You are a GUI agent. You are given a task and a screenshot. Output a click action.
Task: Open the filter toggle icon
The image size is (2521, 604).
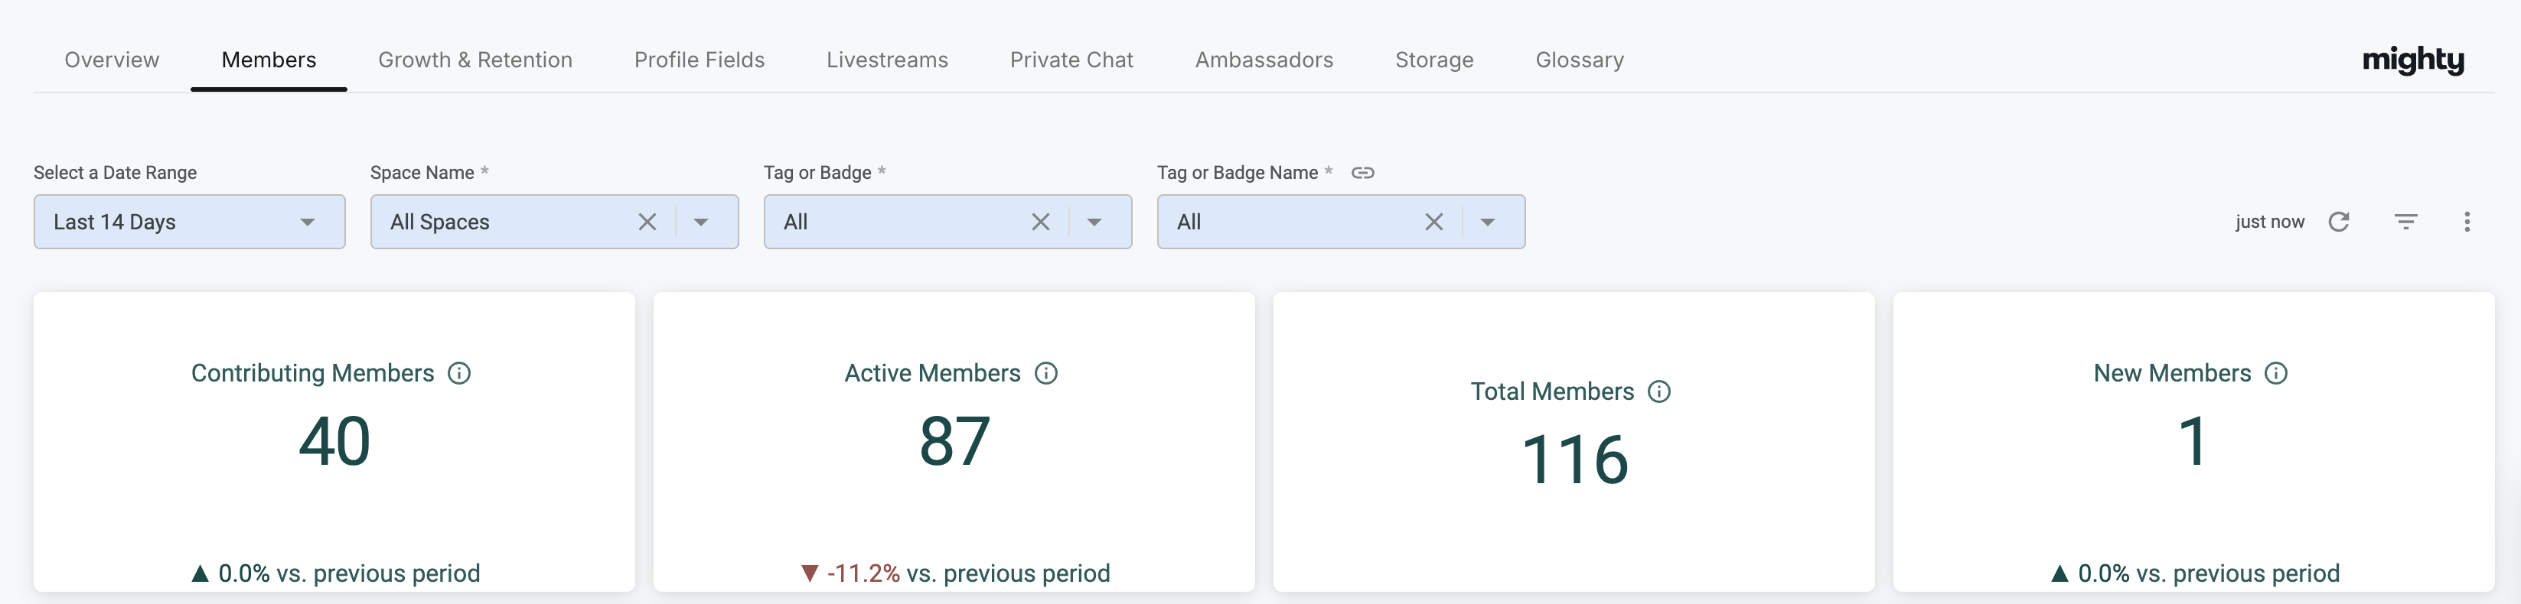pos(2405,222)
